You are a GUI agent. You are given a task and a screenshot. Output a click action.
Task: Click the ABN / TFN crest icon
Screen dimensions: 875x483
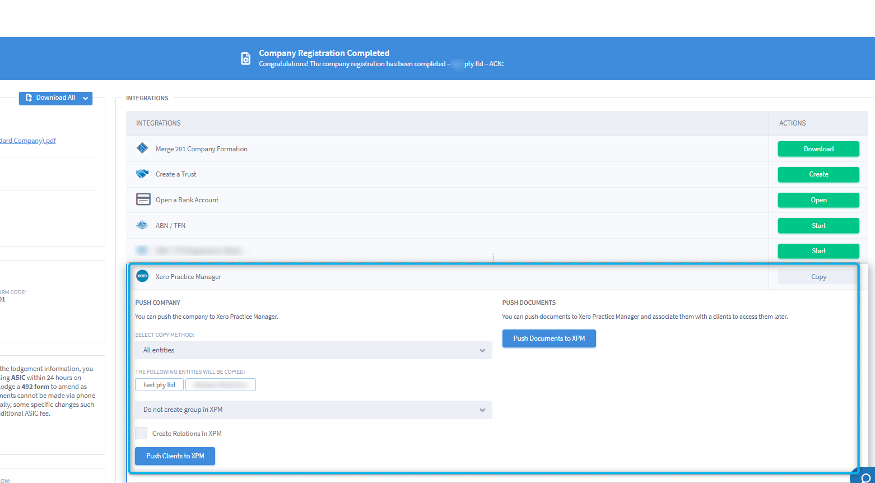click(142, 225)
